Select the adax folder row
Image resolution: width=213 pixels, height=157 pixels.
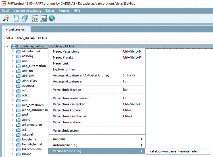[25, 95]
